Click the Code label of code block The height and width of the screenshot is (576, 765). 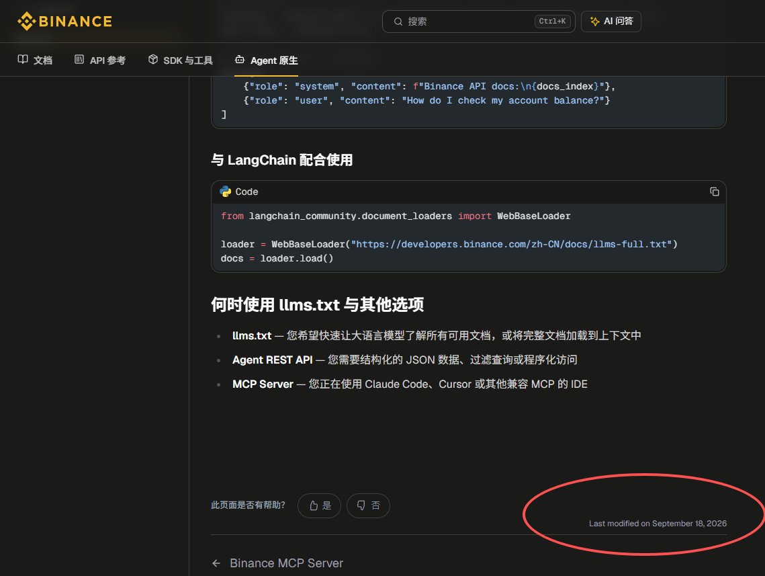(x=246, y=192)
